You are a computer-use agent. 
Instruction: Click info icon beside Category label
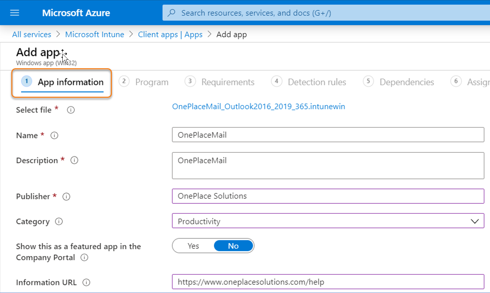point(59,221)
